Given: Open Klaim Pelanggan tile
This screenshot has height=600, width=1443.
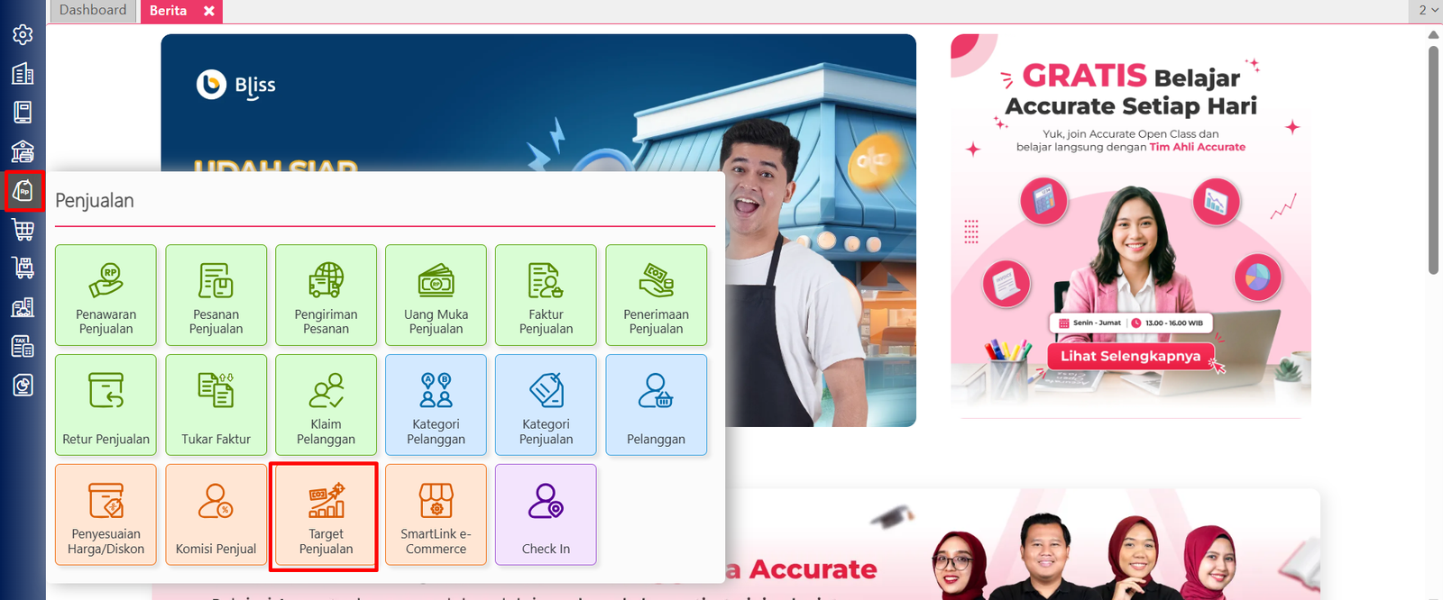Looking at the screenshot, I should [x=326, y=405].
